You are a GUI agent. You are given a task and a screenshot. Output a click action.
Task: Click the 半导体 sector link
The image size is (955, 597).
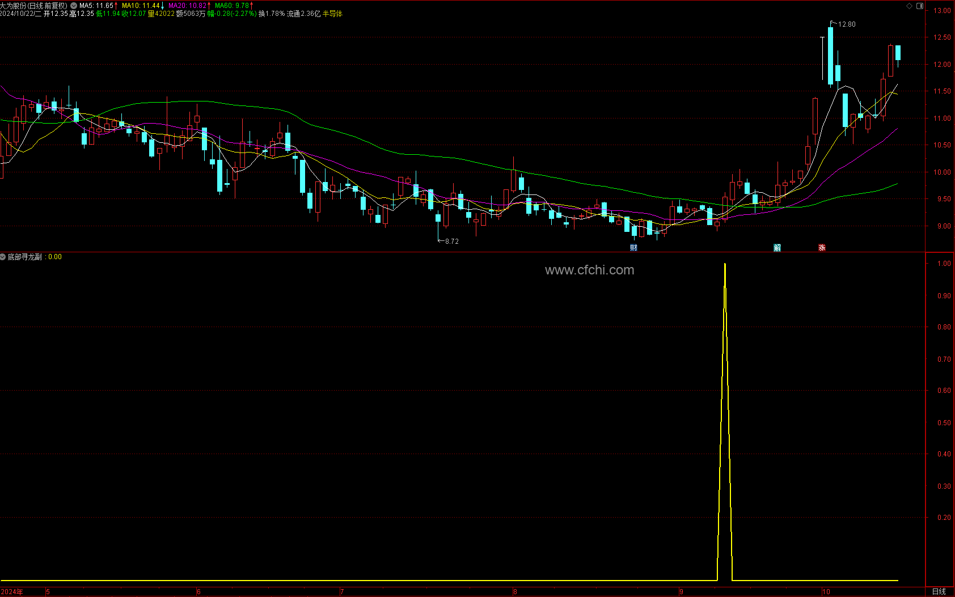(333, 14)
